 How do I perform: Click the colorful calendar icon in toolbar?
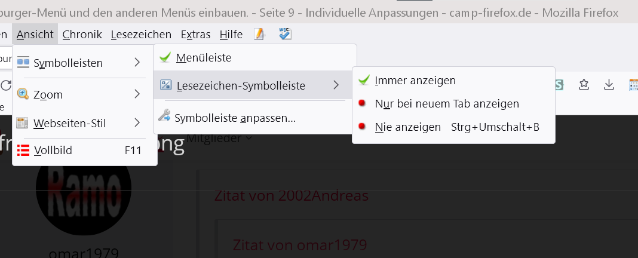[633, 85]
